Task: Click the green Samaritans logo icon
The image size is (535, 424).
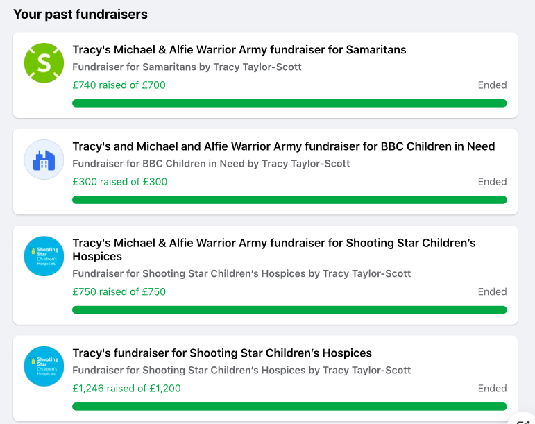Action: point(44,62)
